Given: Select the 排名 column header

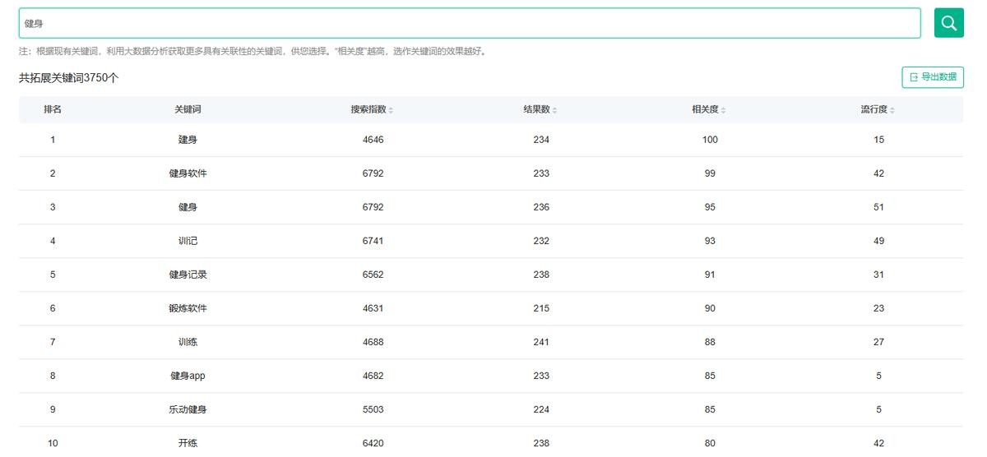Looking at the screenshot, I should tap(53, 109).
